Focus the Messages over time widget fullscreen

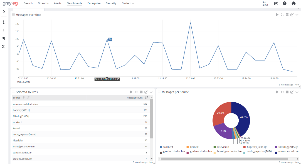[287, 15]
